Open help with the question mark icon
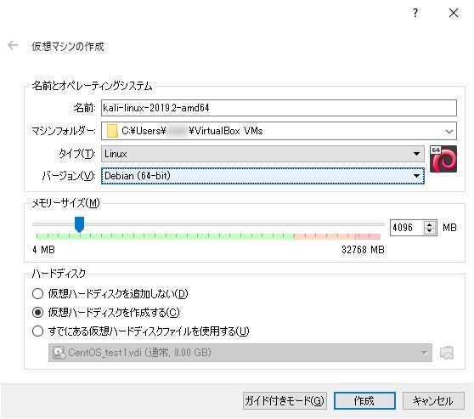 point(415,13)
